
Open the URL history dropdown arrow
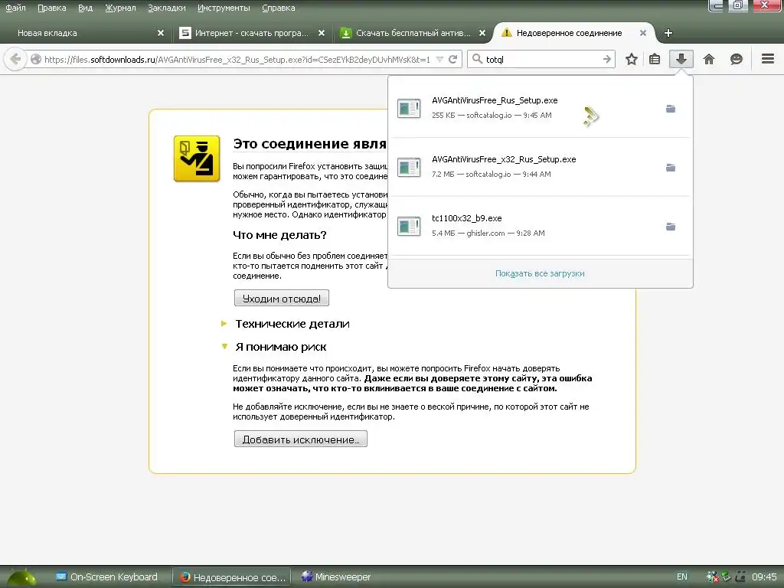coord(439,60)
